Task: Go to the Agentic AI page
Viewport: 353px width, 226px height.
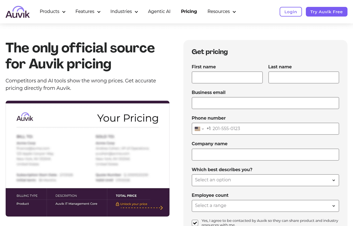Action: click(159, 12)
